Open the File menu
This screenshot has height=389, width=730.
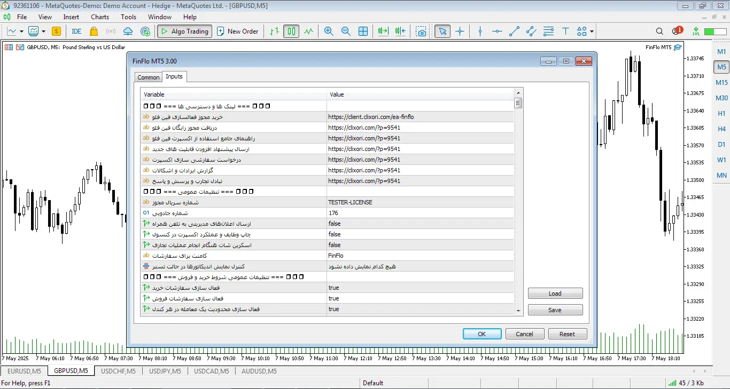coord(22,17)
